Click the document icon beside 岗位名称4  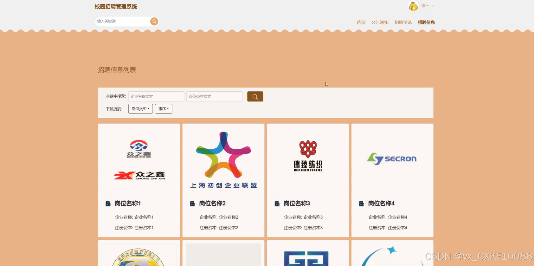click(x=362, y=204)
